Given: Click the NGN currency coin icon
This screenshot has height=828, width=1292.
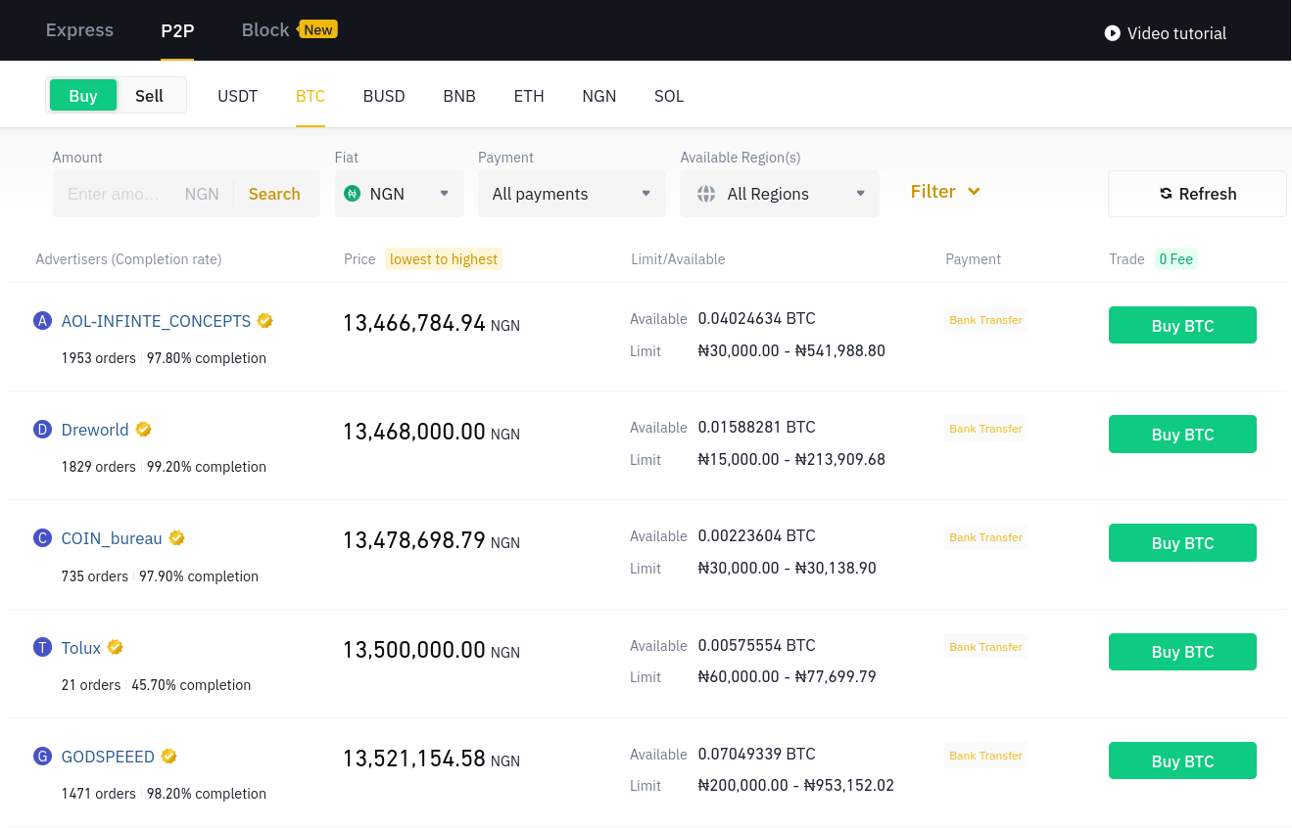Looking at the screenshot, I should [x=353, y=194].
